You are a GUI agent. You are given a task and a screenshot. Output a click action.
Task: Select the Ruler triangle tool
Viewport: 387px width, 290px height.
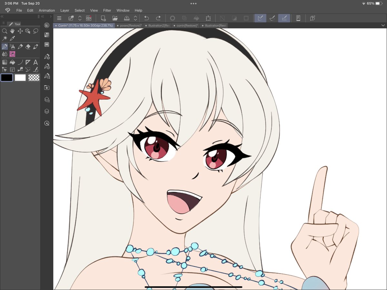(x=28, y=62)
